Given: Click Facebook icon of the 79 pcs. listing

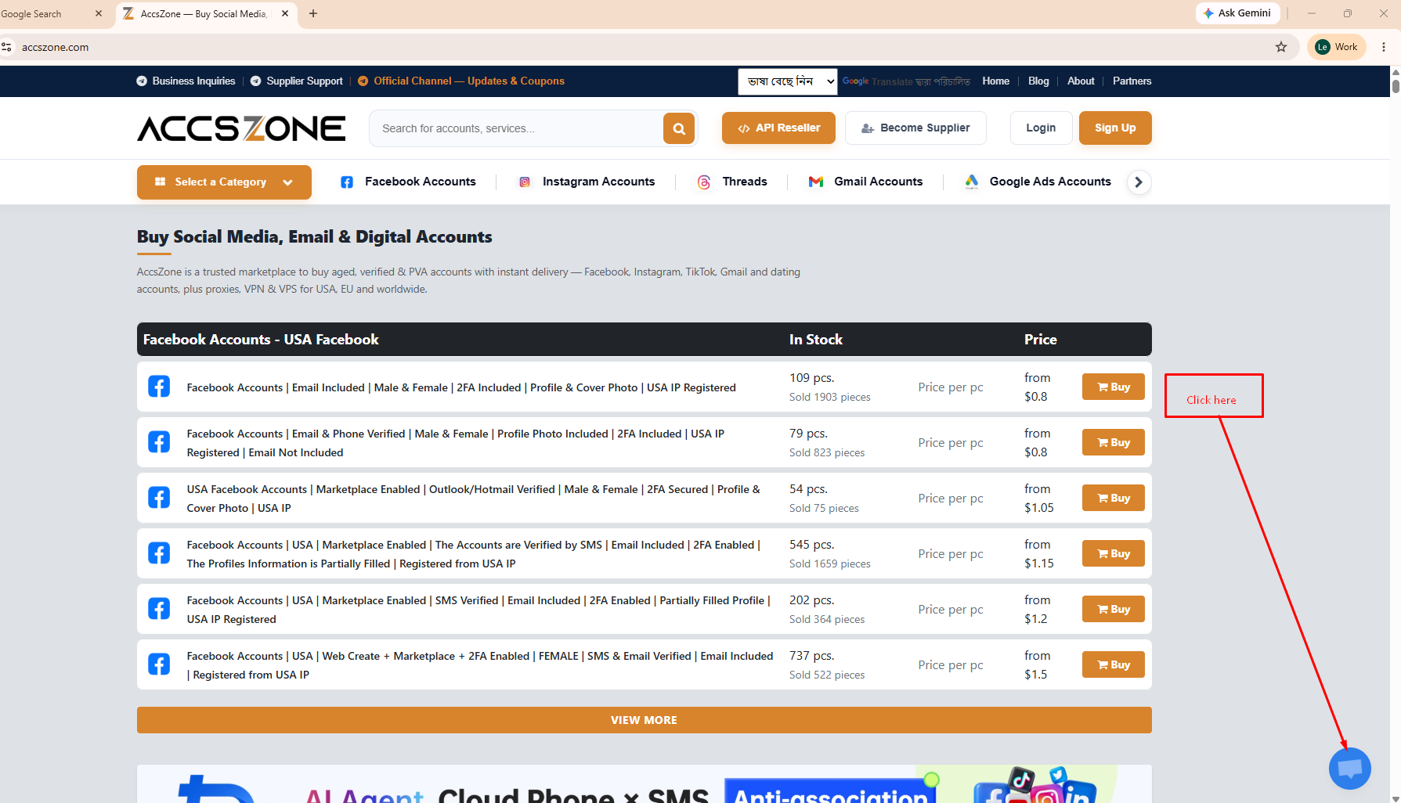Looking at the screenshot, I should [159, 442].
